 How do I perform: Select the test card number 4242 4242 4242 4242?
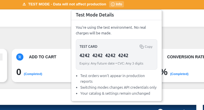(x=104, y=56)
